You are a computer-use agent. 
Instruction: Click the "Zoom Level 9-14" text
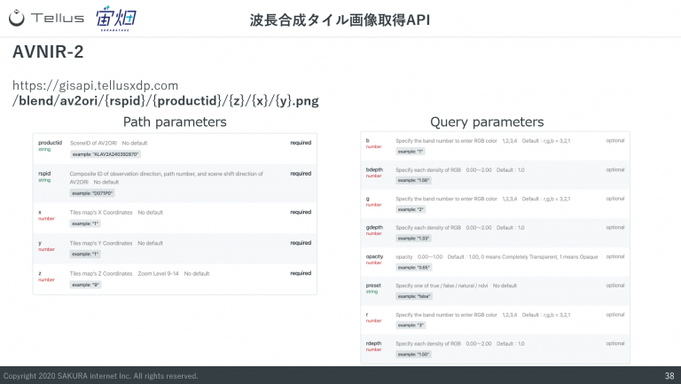click(158, 274)
